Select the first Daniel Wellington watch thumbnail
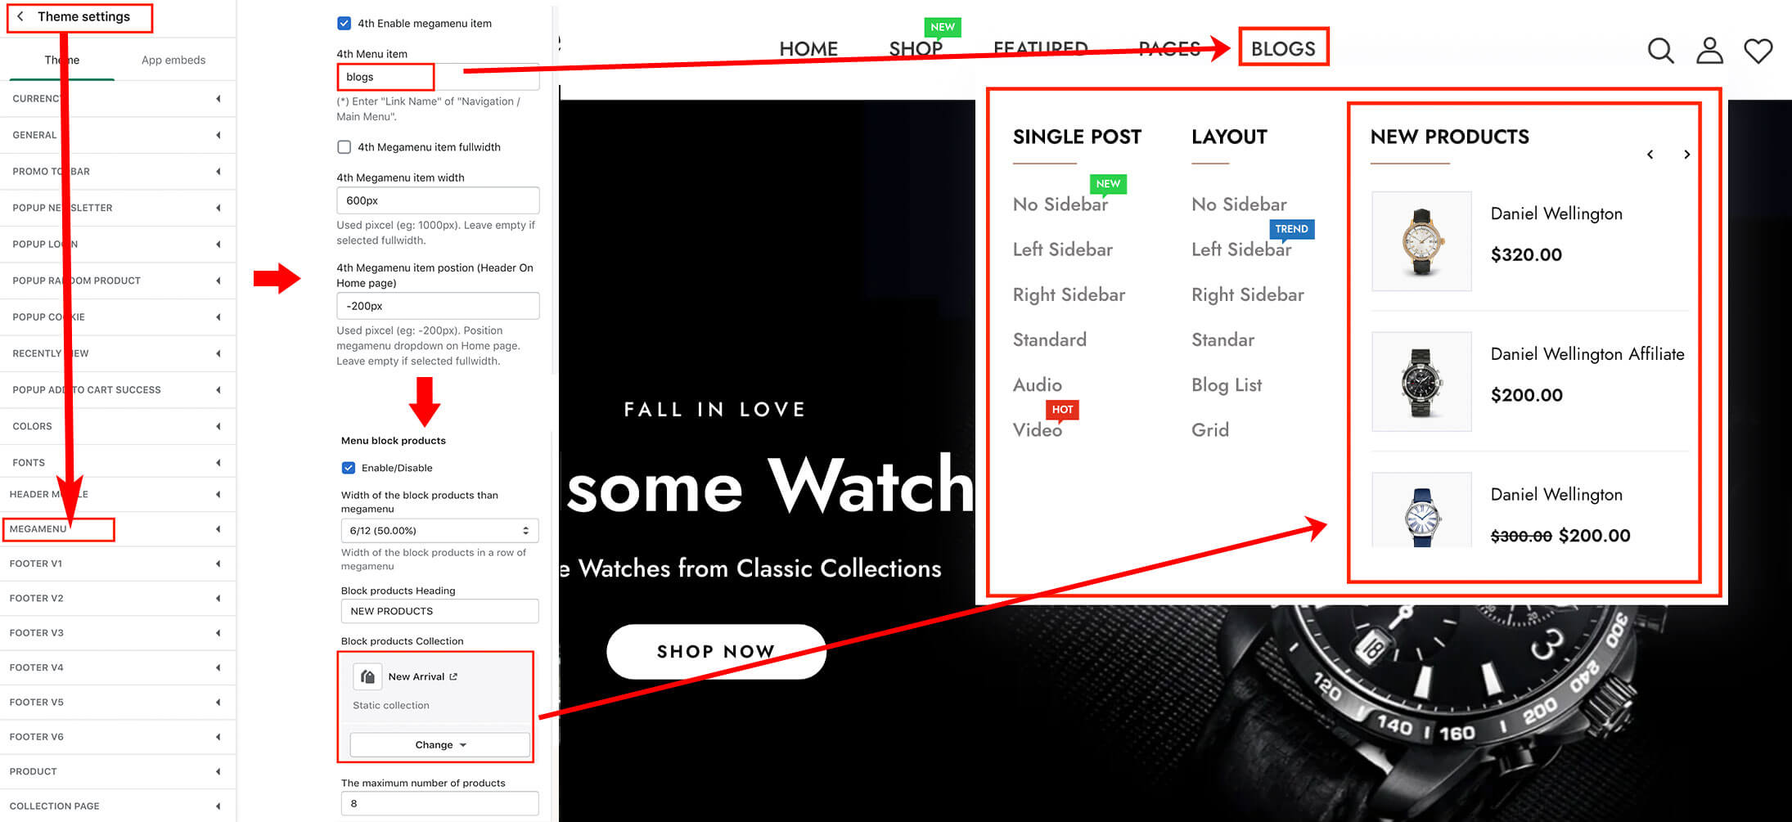 1421,241
